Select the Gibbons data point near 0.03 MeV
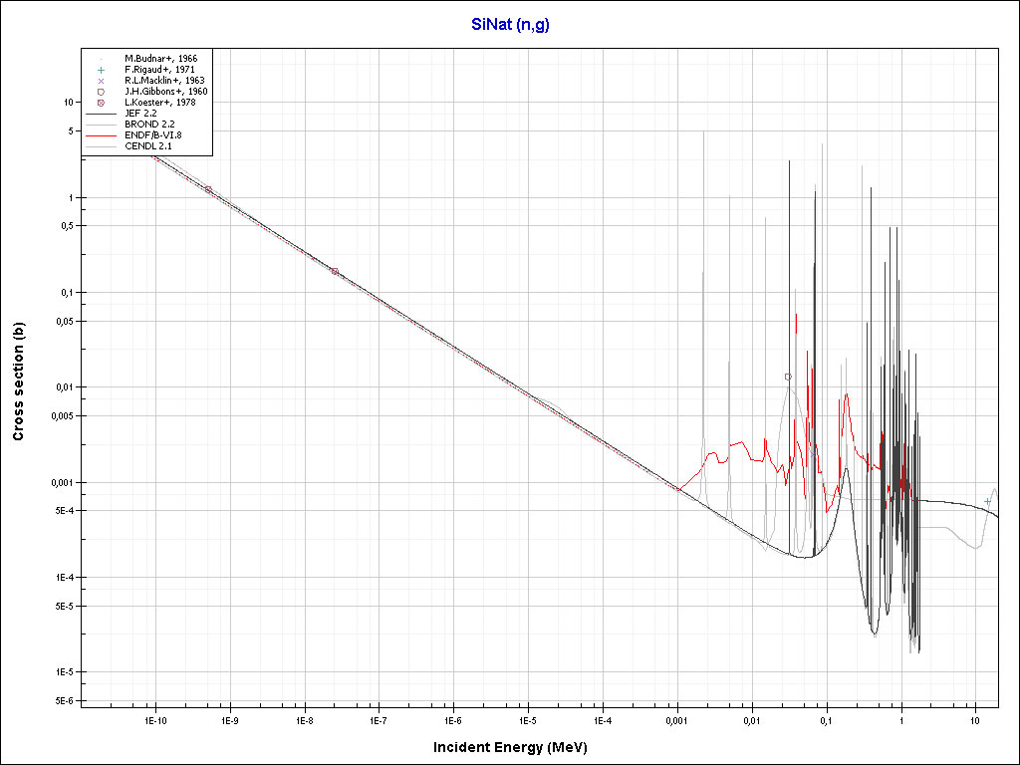This screenshot has height=765, width=1020. pyautogui.click(x=788, y=377)
